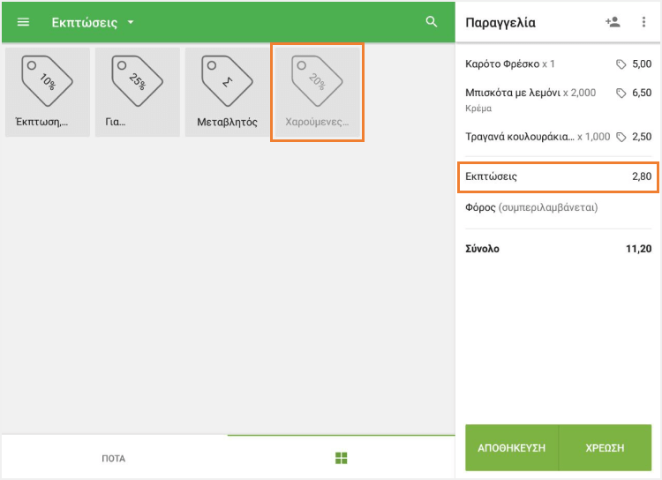662x480 pixels.
Task: Apply the 10% discount tag
Action: (48, 91)
